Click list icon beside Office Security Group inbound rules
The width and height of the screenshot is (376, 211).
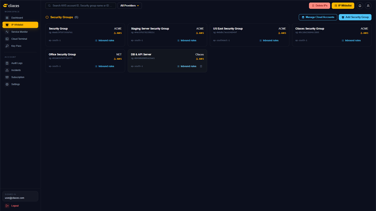pyautogui.click(x=96, y=66)
